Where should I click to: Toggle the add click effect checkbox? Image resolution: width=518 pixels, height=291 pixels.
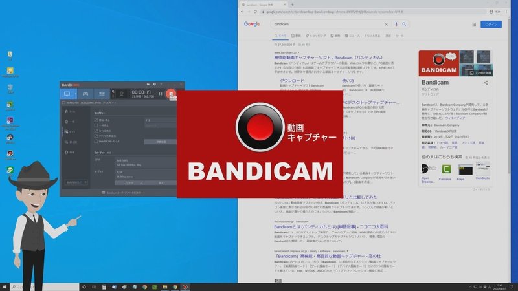[x=96, y=136]
